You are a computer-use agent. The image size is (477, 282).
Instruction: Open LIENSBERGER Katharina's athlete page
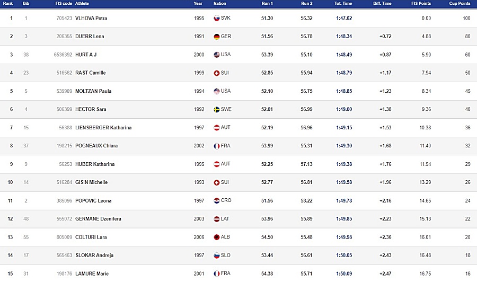103,128
